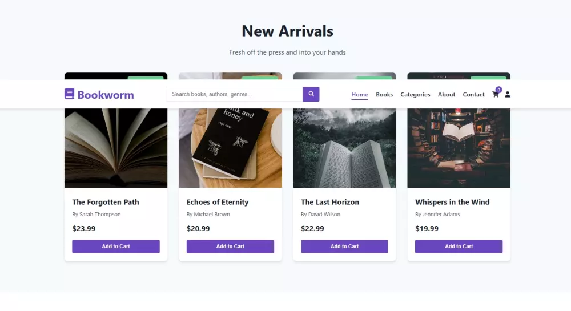Open the user account profile icon
Screen dimensions: 571x311
pyautogui.click(x=508, y=95)
